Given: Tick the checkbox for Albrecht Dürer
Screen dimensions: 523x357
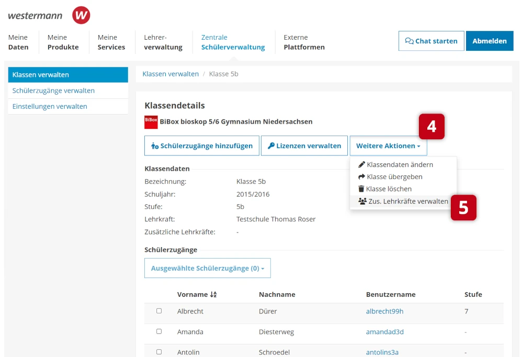Looking at the screenshot, I should (159, 311).
